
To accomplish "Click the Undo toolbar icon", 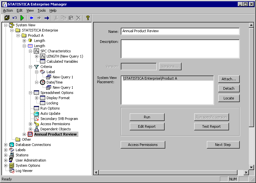I will coord(15,18).
